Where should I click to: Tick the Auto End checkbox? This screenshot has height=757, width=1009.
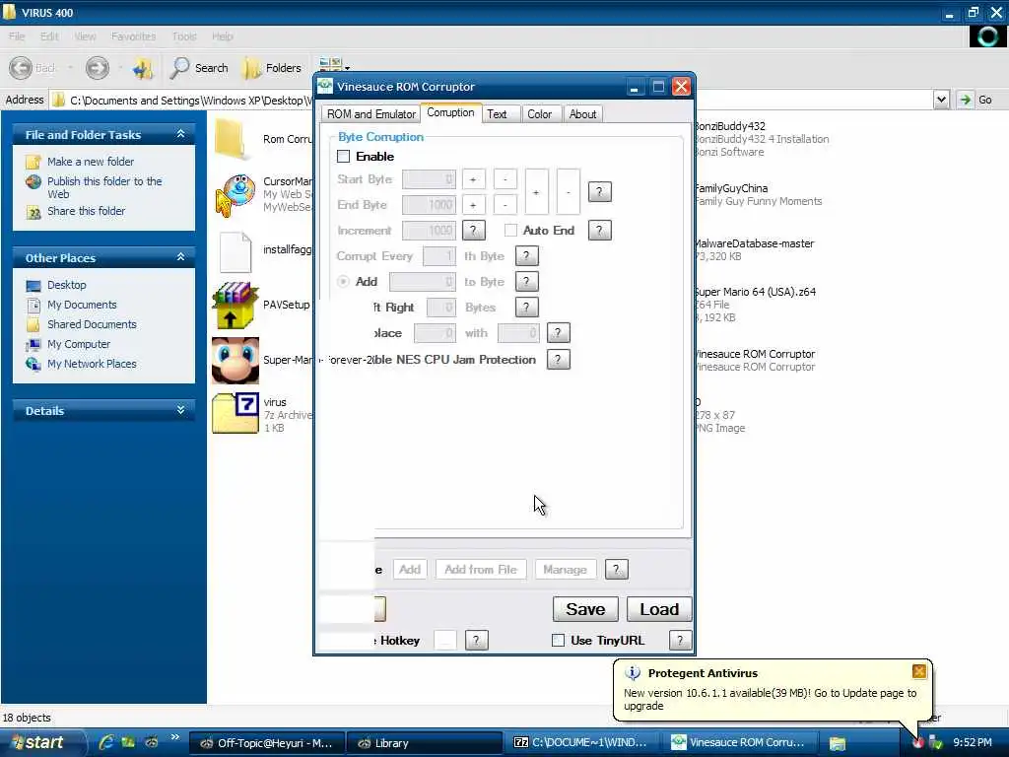tap(511, 231)
